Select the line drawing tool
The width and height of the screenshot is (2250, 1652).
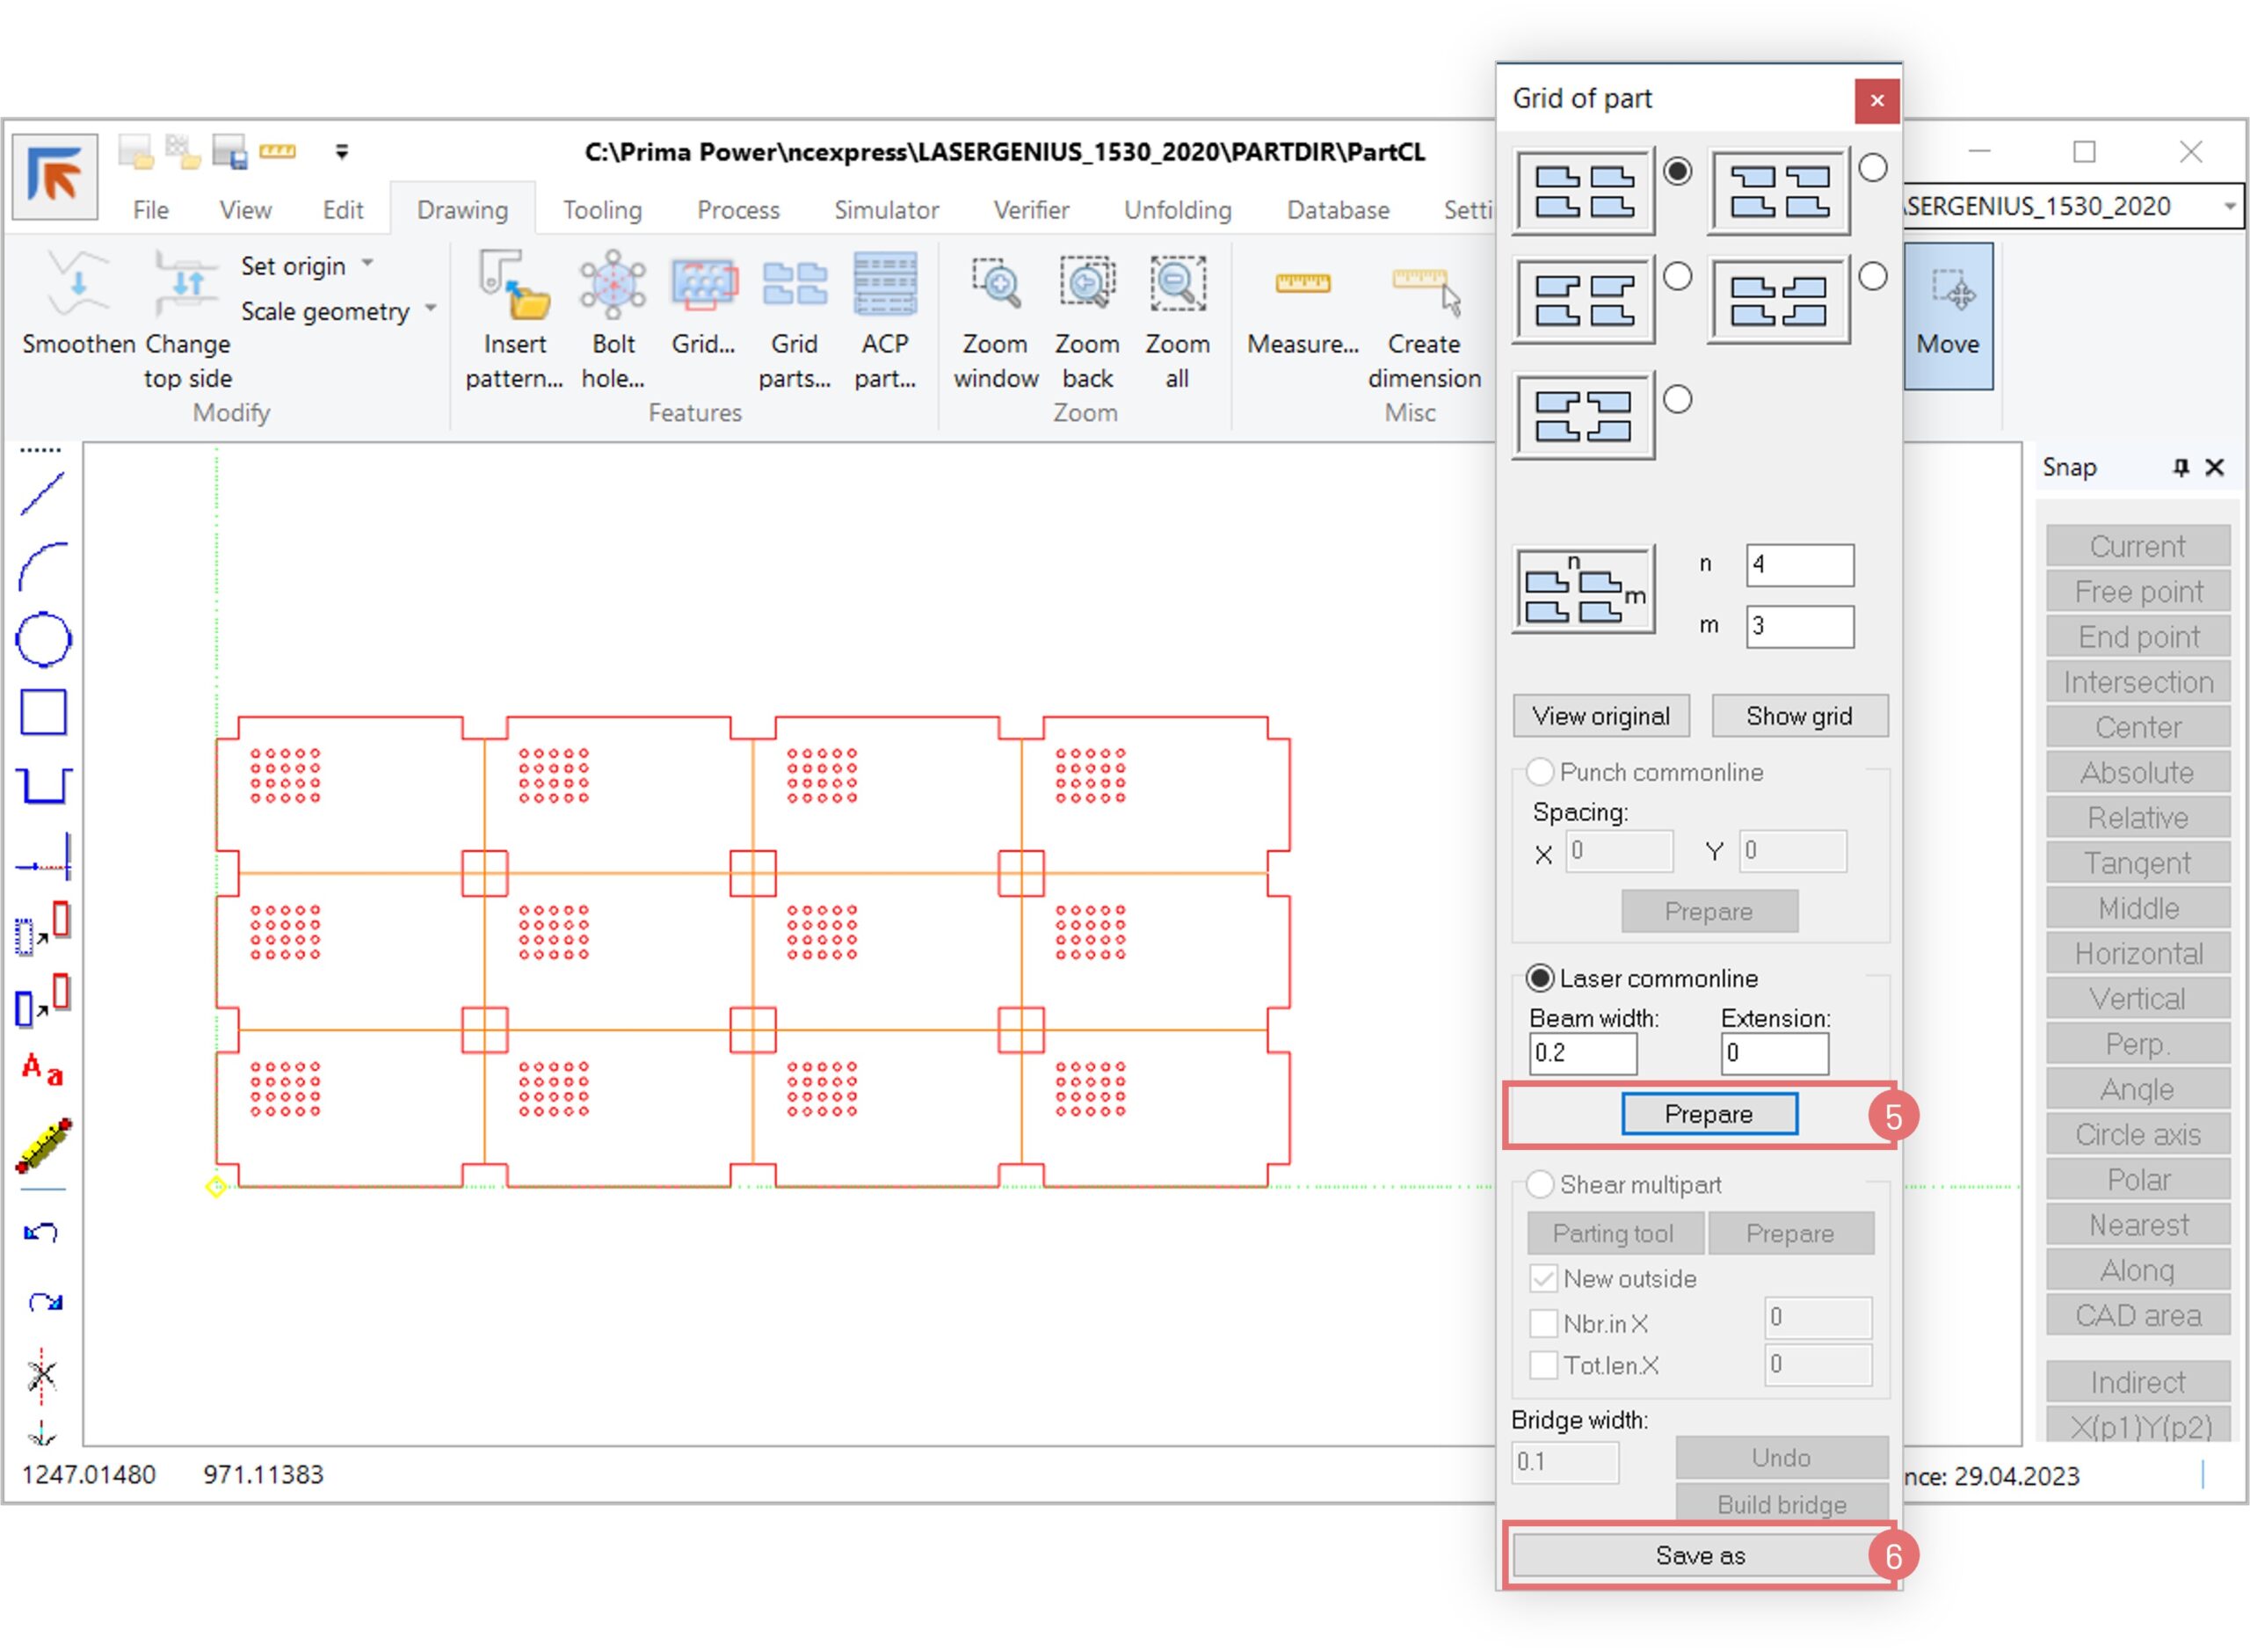click(x=42, y=495)
